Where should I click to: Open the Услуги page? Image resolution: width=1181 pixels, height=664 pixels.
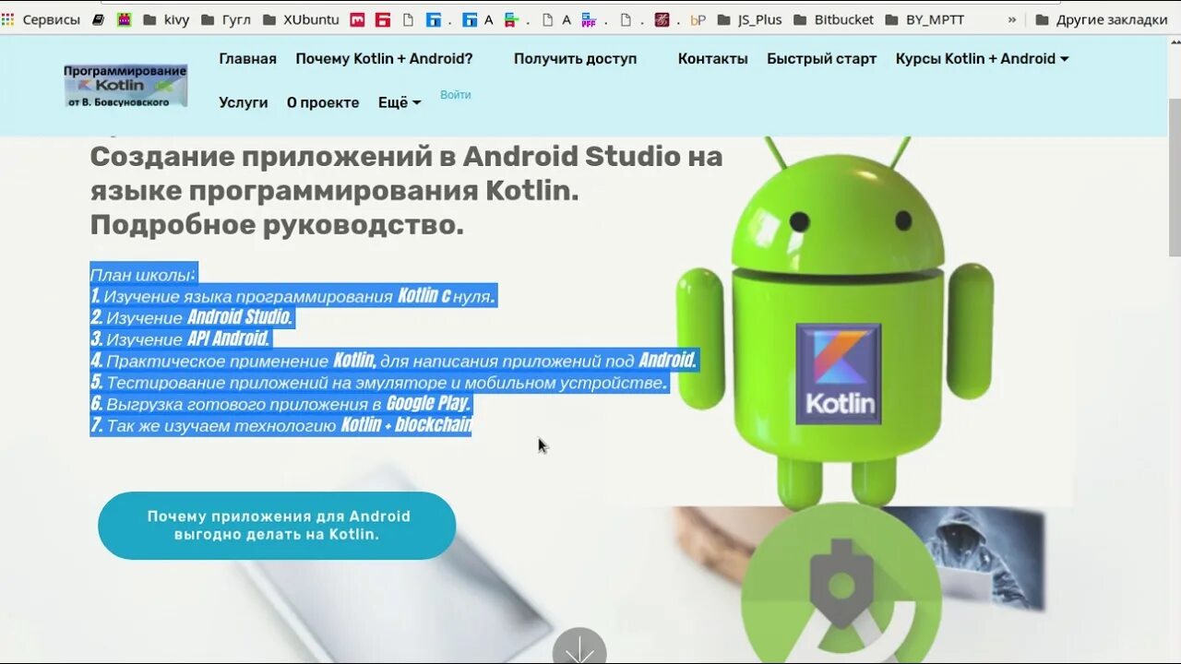244,102
